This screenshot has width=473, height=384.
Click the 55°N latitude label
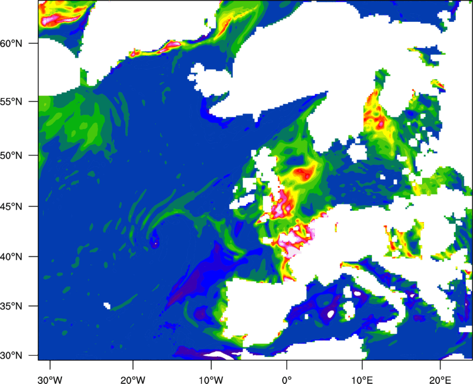pyautogui.click(x=11, y=102)
